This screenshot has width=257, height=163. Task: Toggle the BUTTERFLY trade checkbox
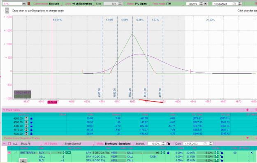tap(9, 153)
